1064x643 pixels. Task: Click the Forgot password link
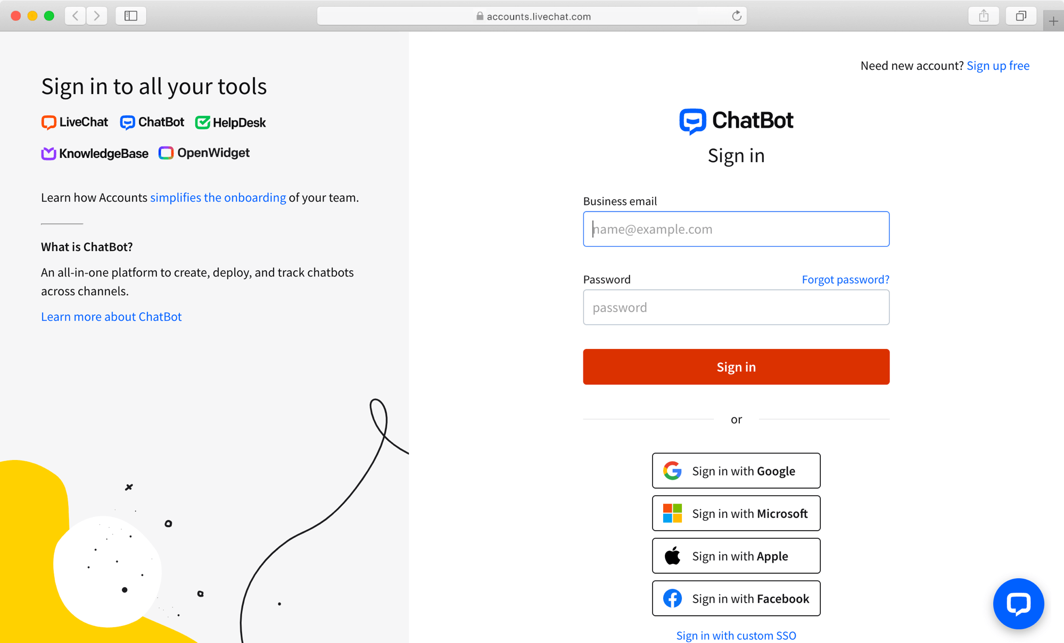click(846, 279)
